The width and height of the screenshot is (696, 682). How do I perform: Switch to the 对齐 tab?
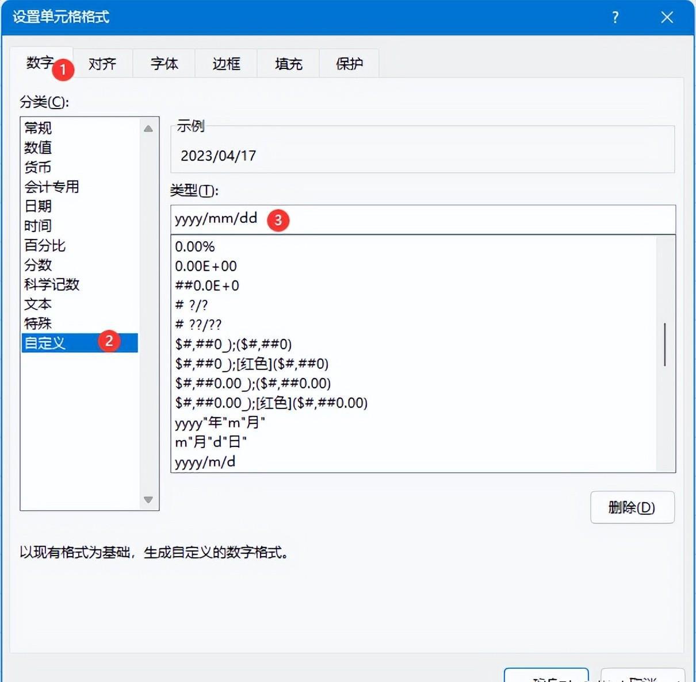click(x=102, y=63)
